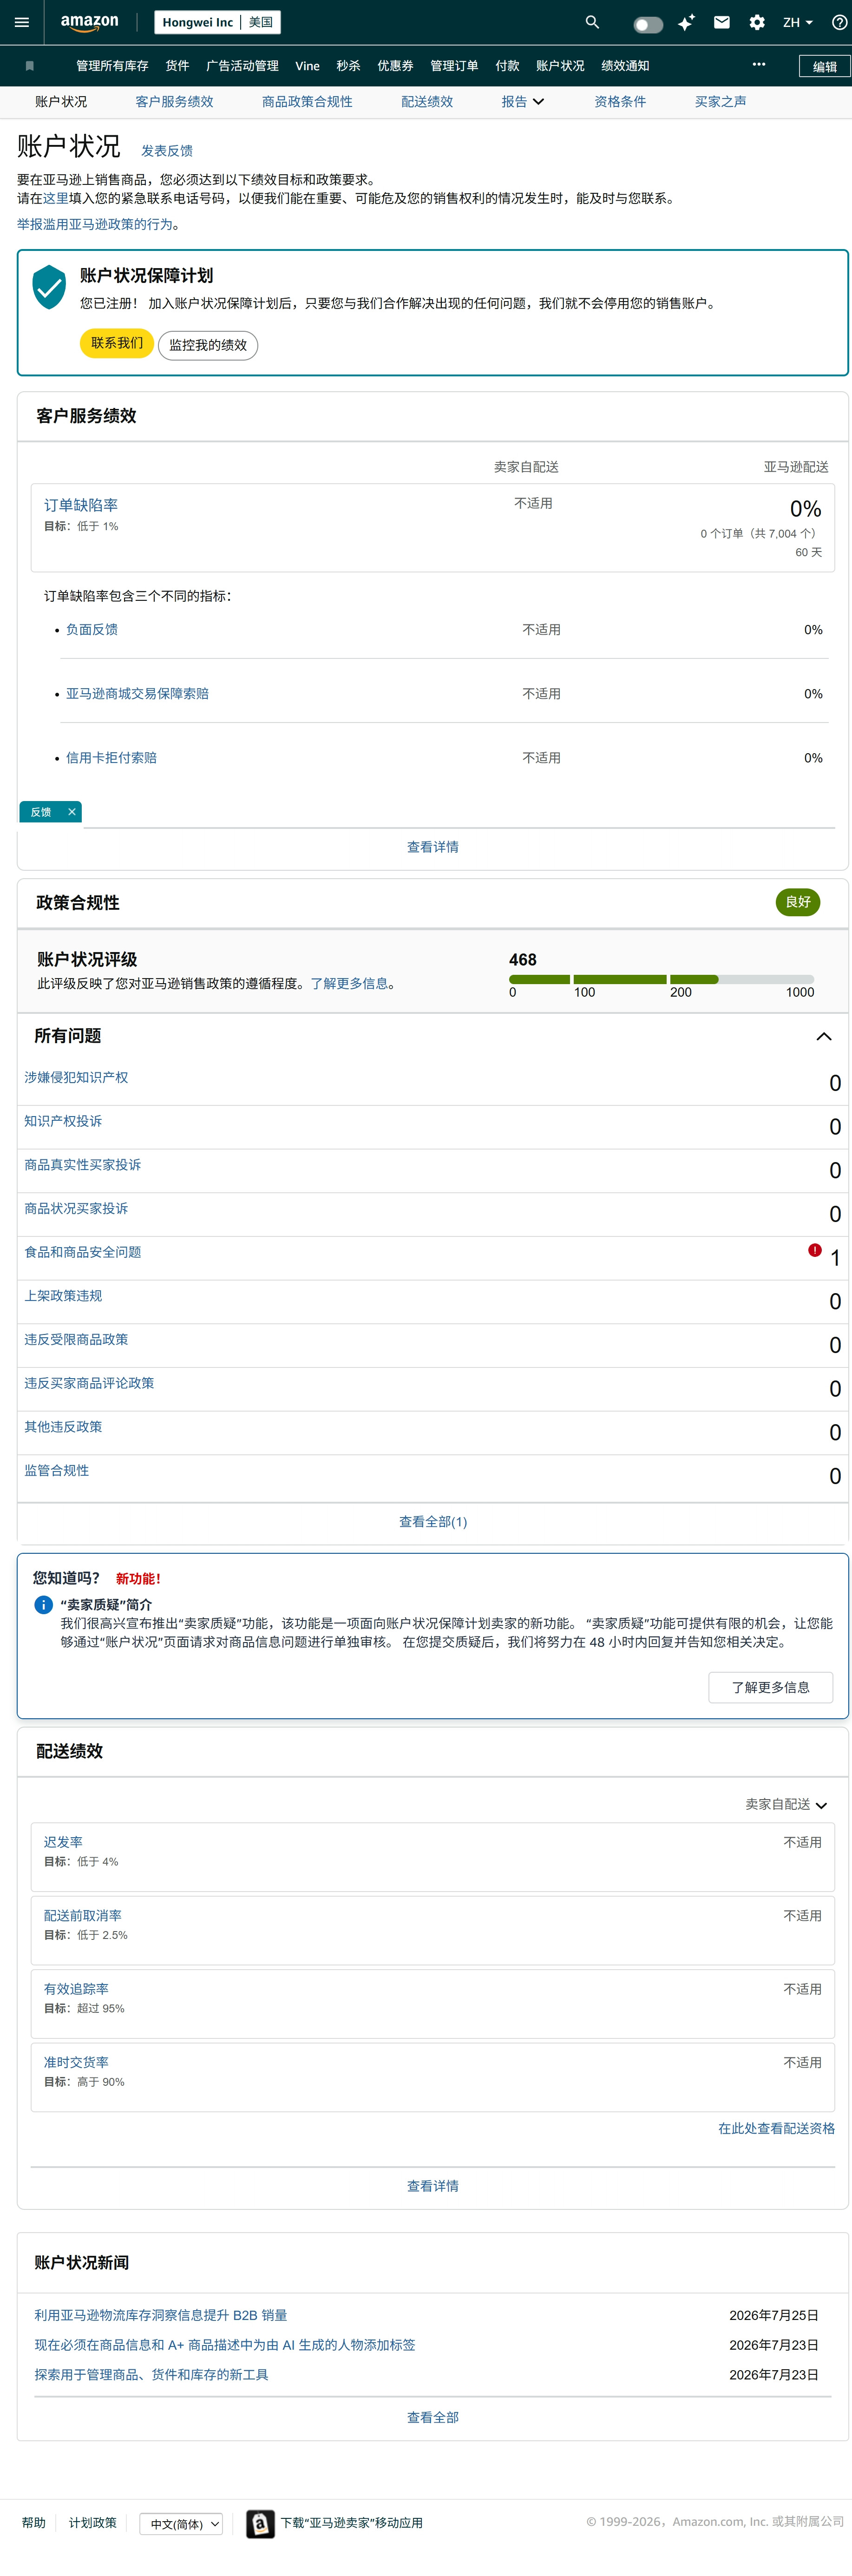Screen dimensions: 852x2576
Task: Open the 中文(简体) language selector
Action: [x=181, y=2524]
